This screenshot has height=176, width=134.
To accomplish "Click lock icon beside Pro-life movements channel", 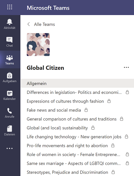I will (113, 145).
